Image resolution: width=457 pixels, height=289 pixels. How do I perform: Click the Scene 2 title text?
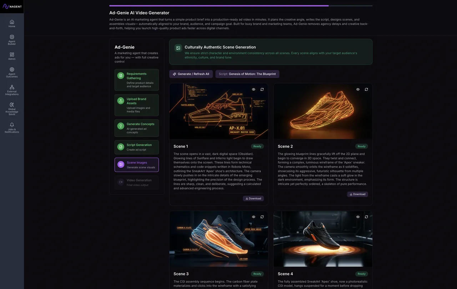point(285,146)
